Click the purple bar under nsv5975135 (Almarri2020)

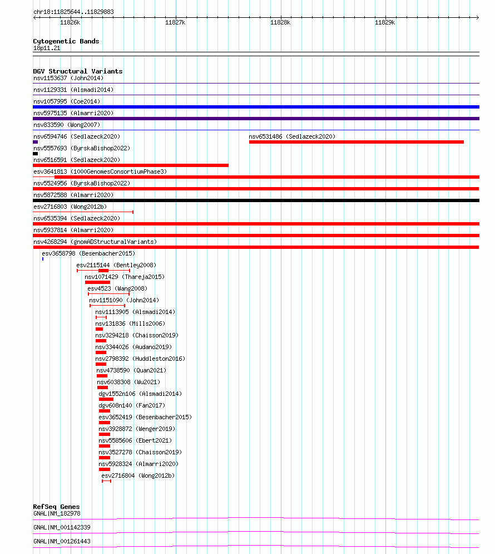[x=256, y=119]
